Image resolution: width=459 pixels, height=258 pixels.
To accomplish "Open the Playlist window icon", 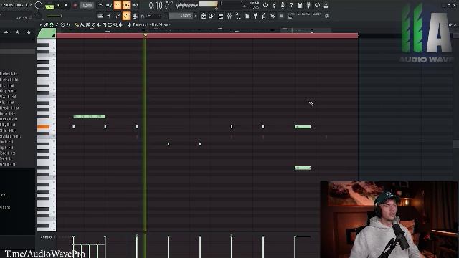I will pos(203,16).
